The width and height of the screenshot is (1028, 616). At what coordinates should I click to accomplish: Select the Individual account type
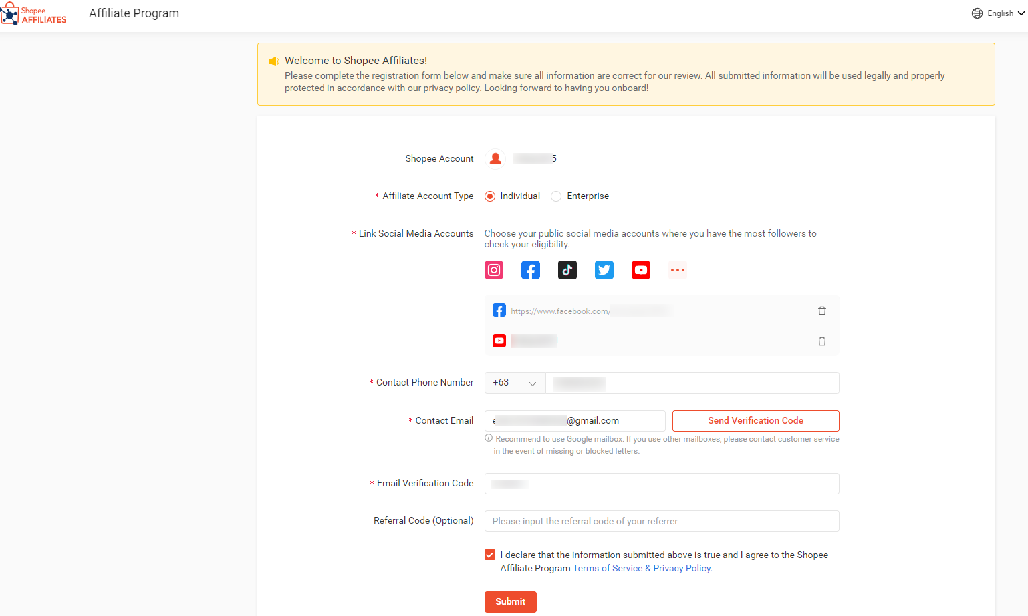pyautogui.click(x=490, y=196)
